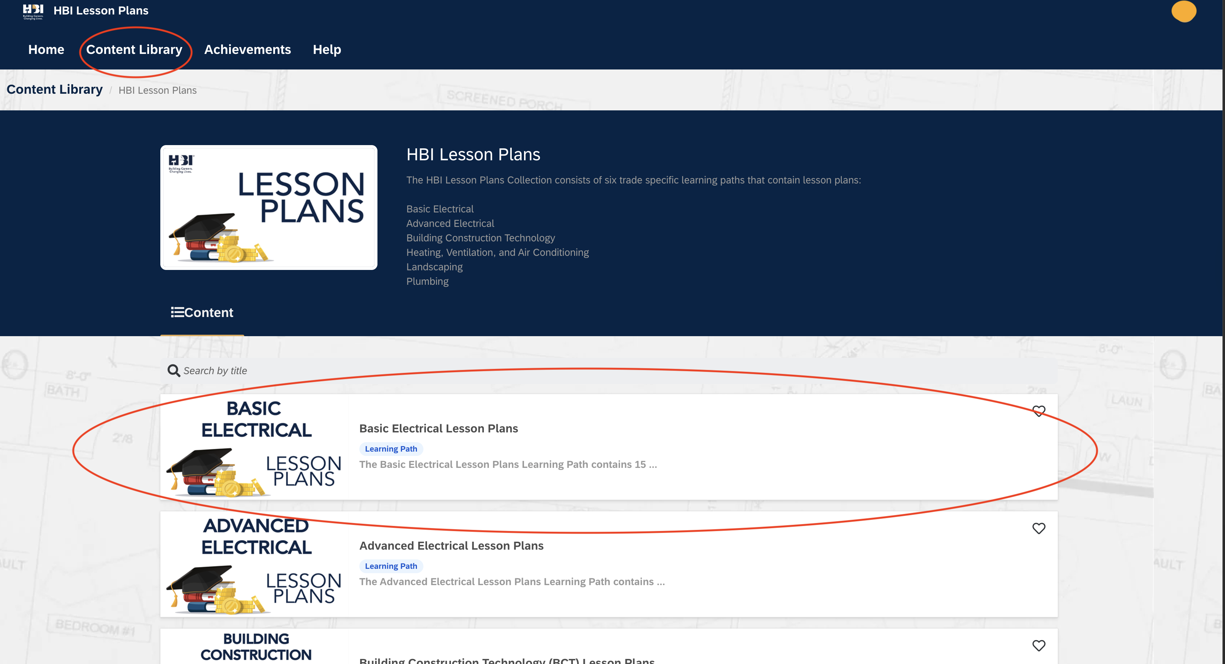Favorite Advanced Electrical Lesson Plans heart
1225x664 pixels.
(x=1039, y=528)
